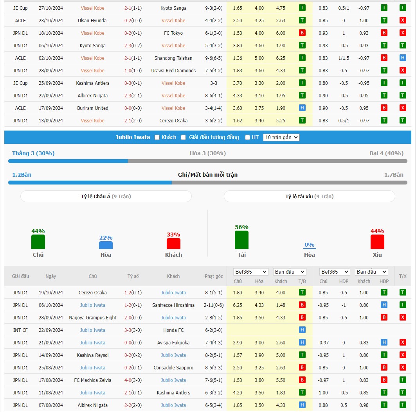Open the Ban đầu dropdown beside T/X
This screenshot has width=416, height=412.
[371, 272]
